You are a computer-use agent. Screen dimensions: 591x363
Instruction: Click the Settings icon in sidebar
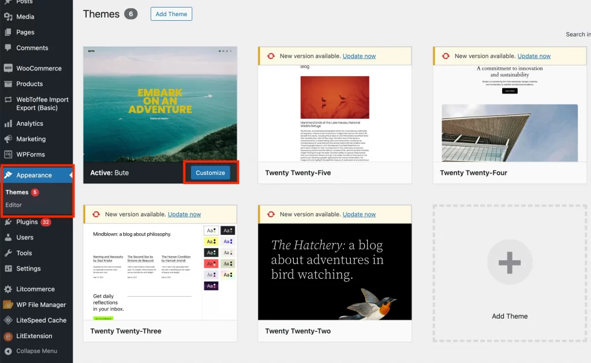(x=8, y=268)
